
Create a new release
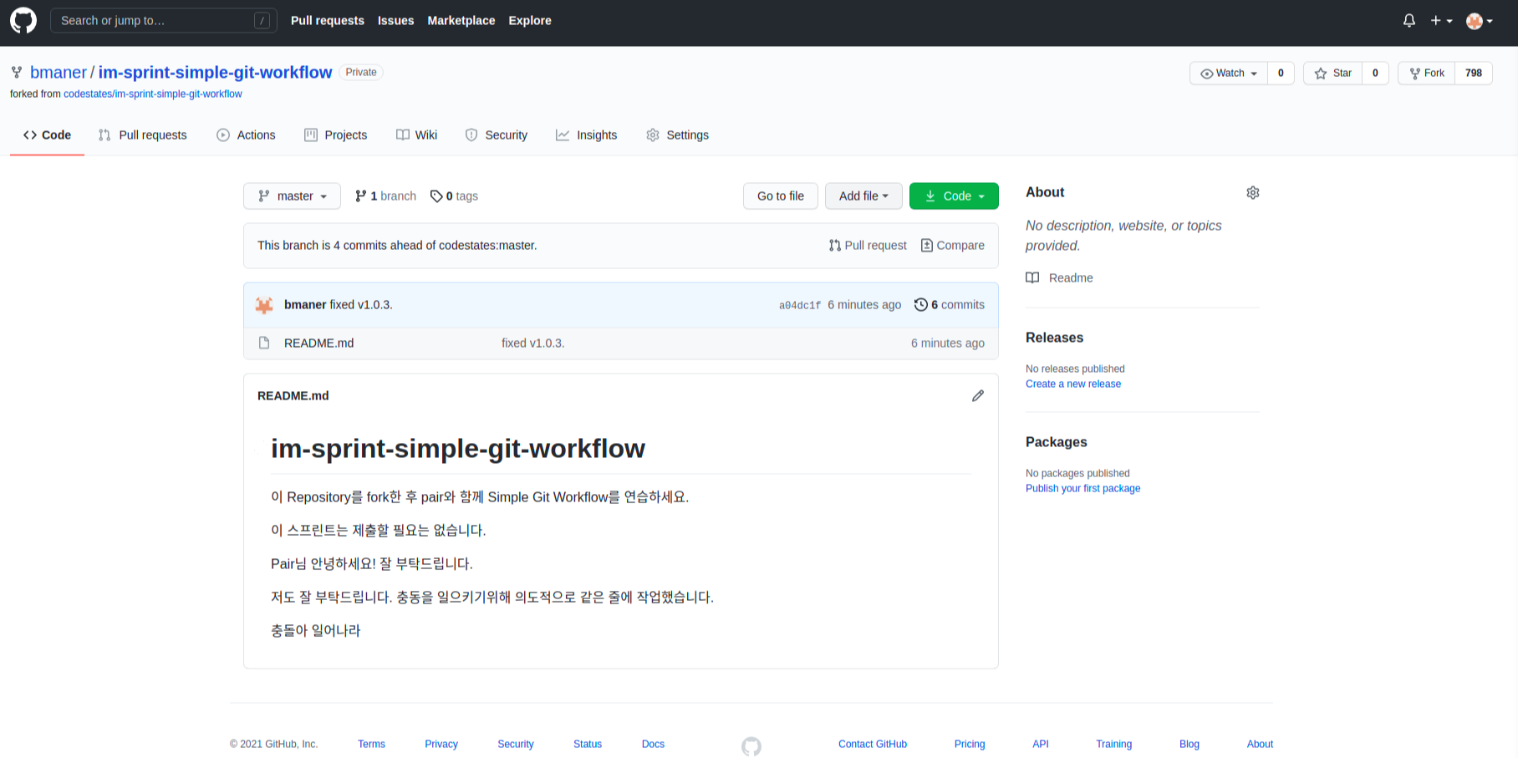(x=1073, y=384)
